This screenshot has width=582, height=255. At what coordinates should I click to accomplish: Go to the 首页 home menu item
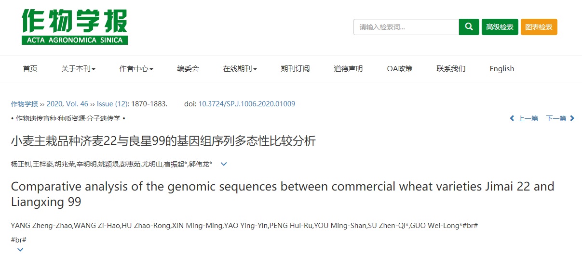coord(30,69)
